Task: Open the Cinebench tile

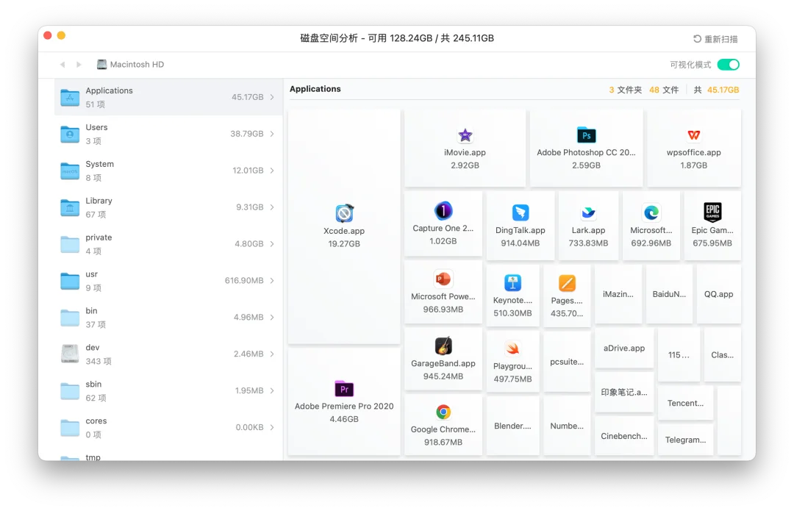Action: [624, 435]
